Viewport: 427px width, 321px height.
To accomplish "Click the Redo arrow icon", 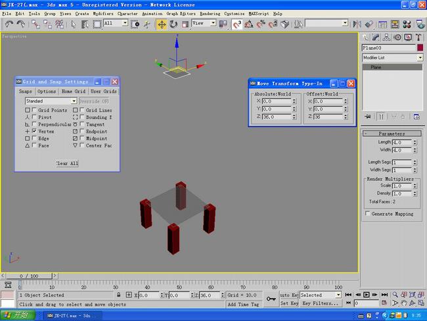I will [x=21, y=24].
